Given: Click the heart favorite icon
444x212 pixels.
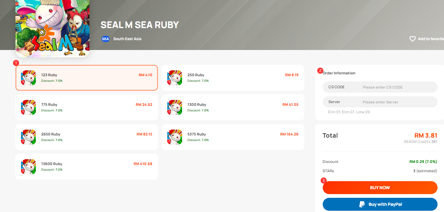Looking at the screenshot, I should click(413, 39).
